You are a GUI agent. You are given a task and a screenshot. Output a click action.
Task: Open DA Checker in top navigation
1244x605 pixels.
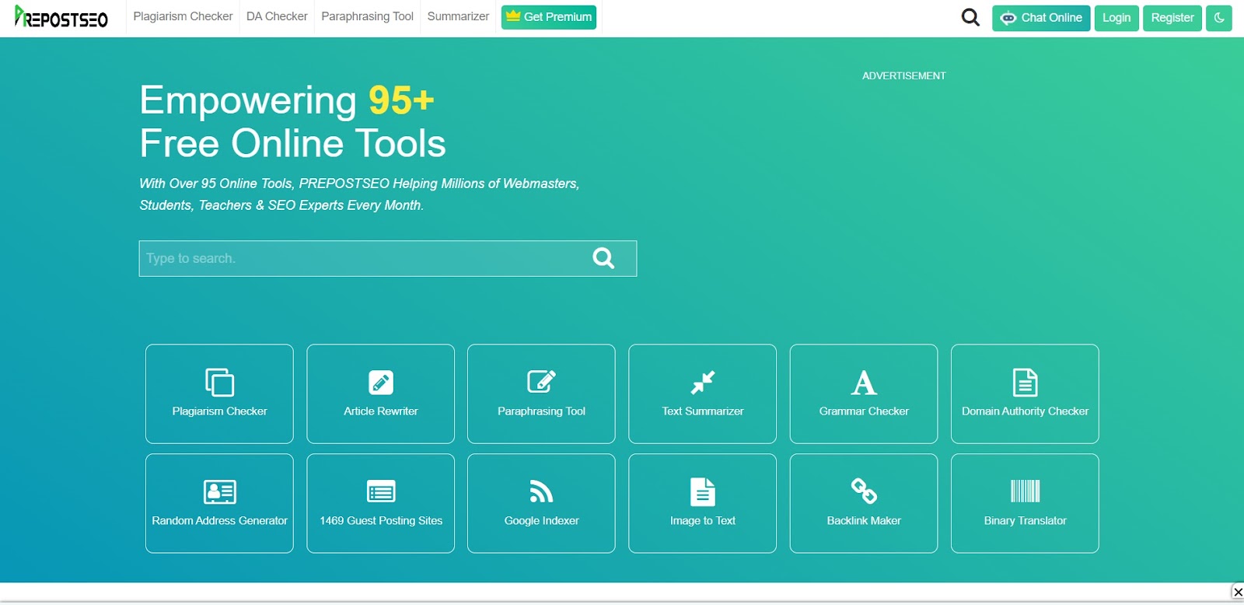pyautogui.click(x=277, y=16)
